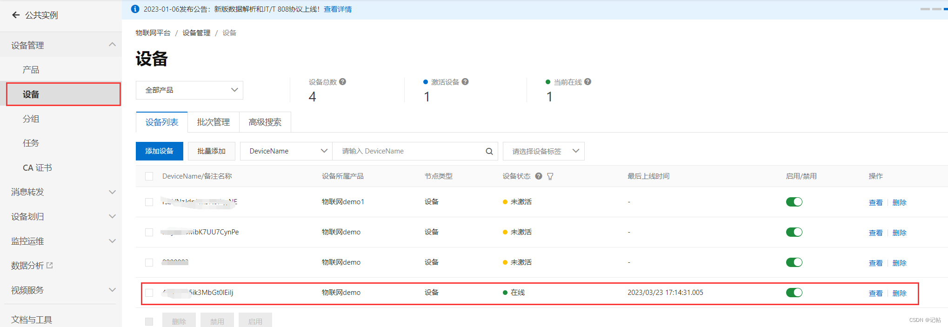Screen dimensions: 948x327
Task: Click device name ending 5ik3MbGt0IEilj
Action: pos(198,293)
